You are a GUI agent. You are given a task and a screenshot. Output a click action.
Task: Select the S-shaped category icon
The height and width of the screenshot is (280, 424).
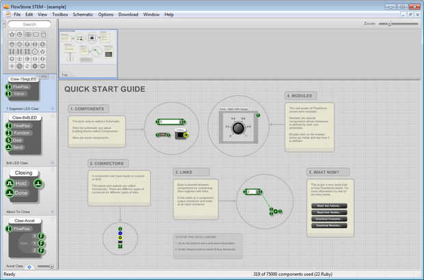42,44
